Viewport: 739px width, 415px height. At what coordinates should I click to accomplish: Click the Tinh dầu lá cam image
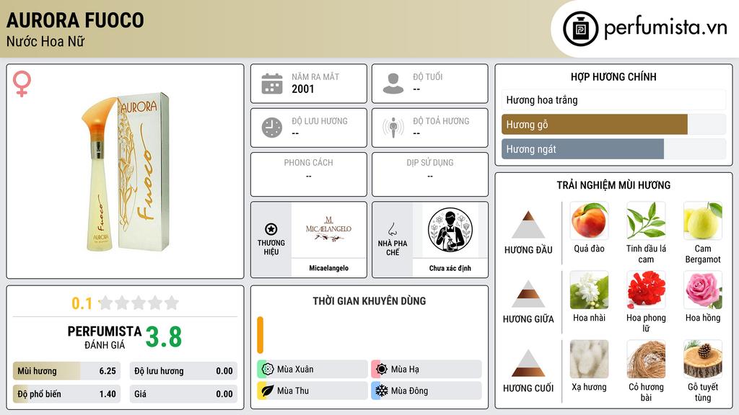coord(646,220)
